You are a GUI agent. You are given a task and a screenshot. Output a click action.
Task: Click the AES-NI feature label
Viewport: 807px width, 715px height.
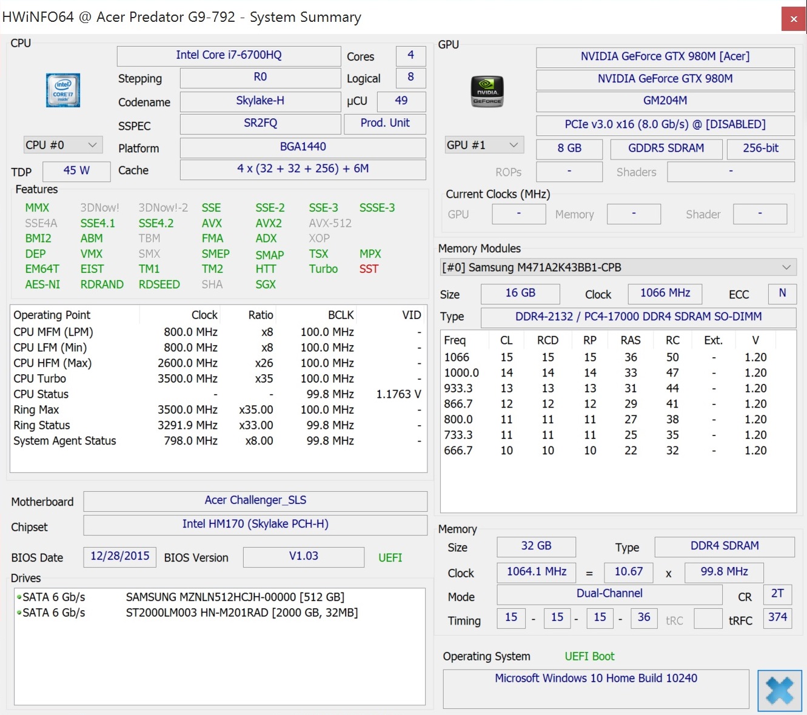42,284
